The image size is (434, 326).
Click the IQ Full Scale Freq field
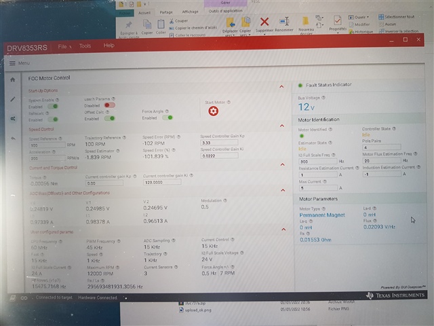click(x=318, y=162)
